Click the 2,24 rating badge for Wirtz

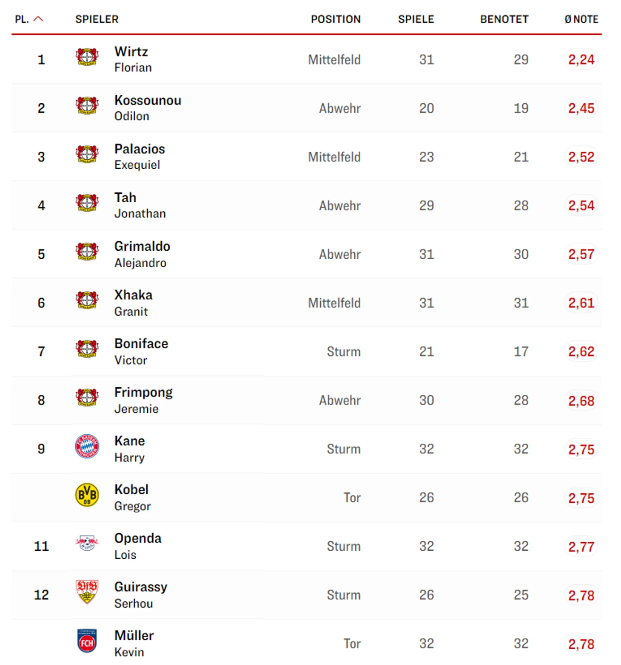click(x=581, y=59)
